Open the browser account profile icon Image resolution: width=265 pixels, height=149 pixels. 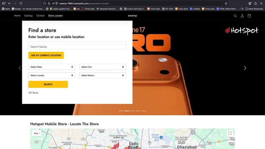point(250,3)
